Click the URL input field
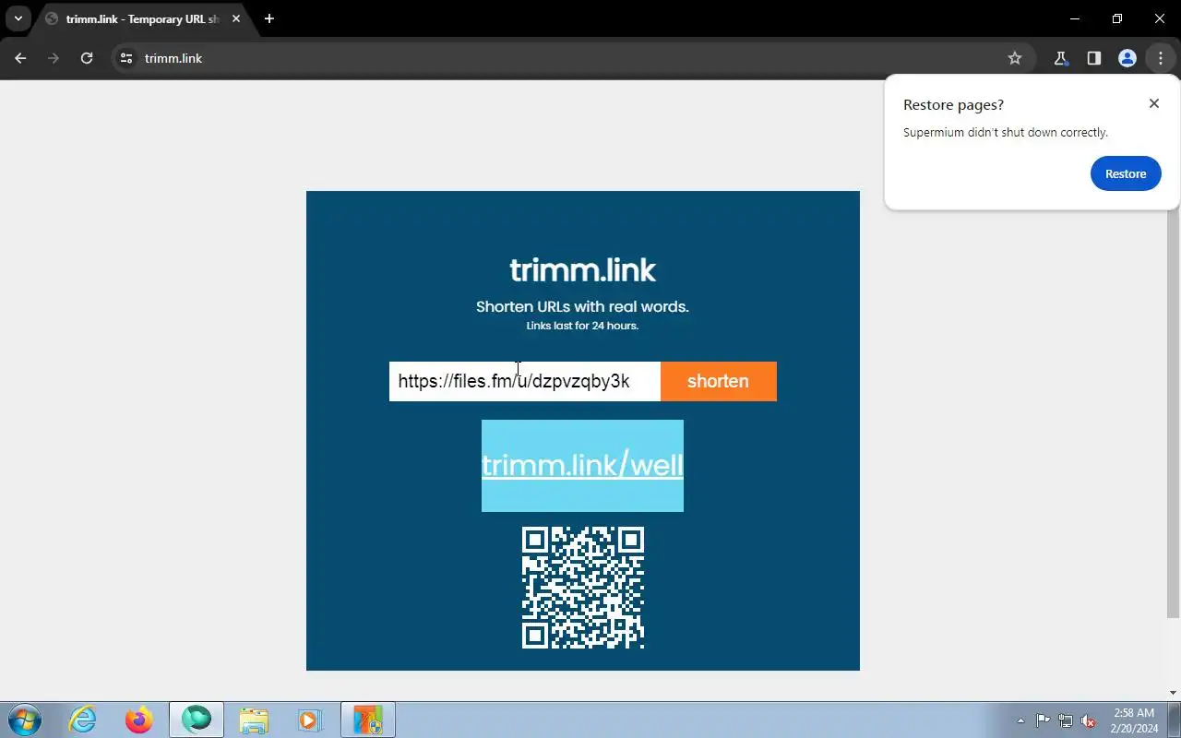Screen dimensions: 1181x738 (525, 381)
